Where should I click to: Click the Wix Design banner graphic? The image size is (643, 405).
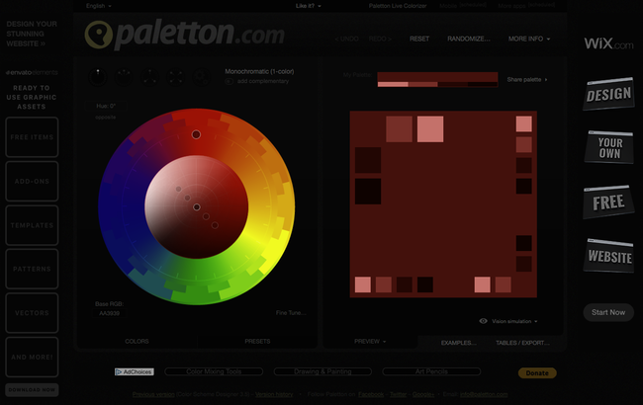(x=608, y=94)
